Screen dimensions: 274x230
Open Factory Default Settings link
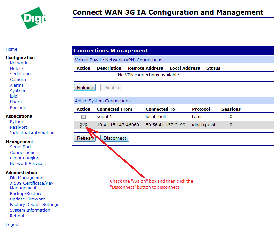(x=34, y=205)
